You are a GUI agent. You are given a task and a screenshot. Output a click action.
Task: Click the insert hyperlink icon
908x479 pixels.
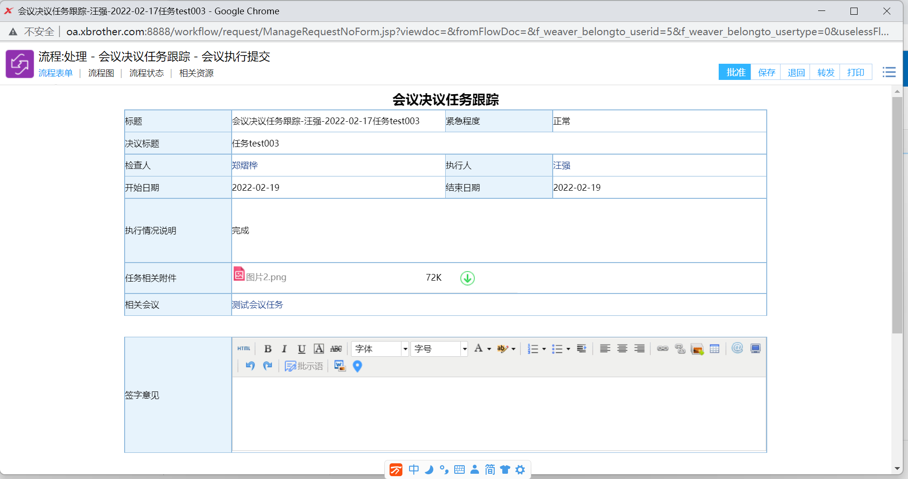[x=663, y=349]
